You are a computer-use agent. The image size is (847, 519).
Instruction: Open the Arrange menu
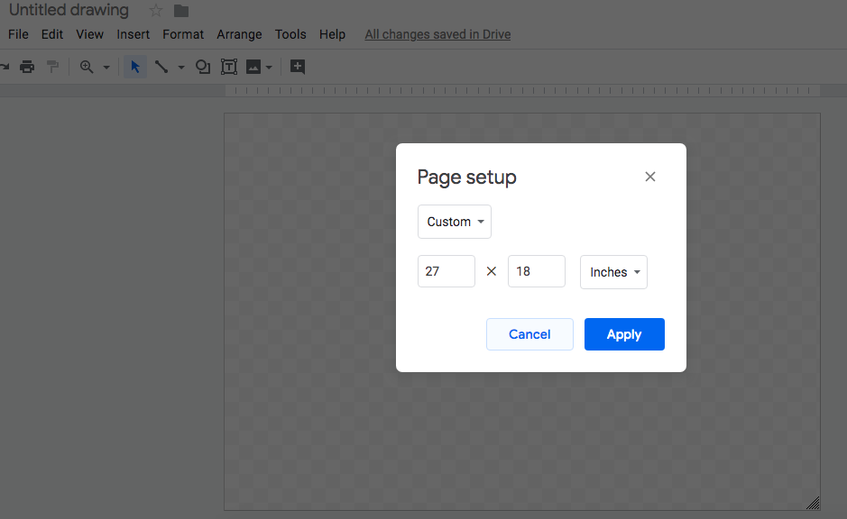click(x=239, y=34)
